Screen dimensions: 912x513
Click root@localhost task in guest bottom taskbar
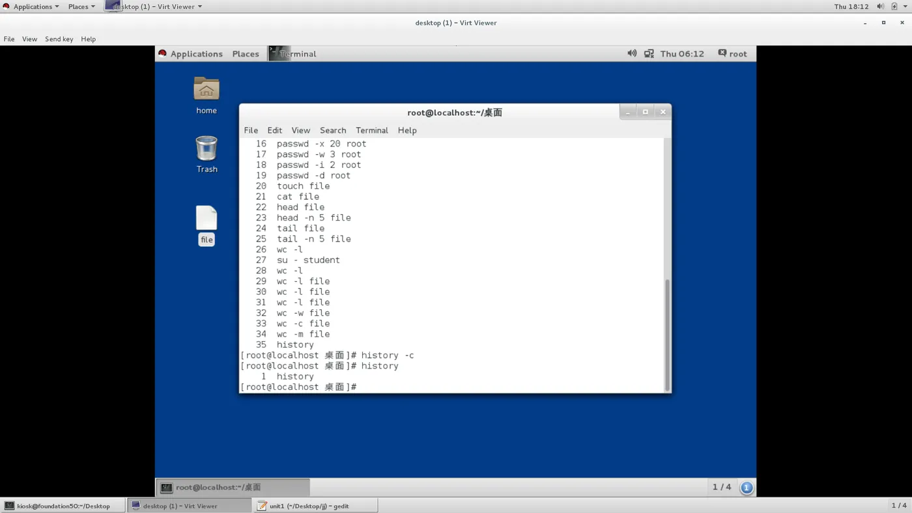point(233,487)
